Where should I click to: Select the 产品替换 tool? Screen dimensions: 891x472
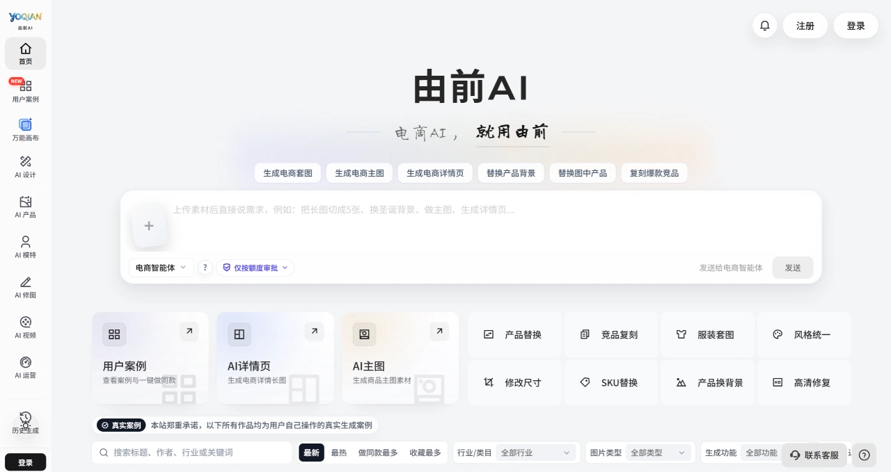[x=514, y=334]
